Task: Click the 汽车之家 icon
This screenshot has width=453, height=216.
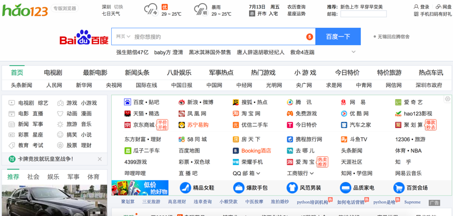Action: tap(344, 125)
